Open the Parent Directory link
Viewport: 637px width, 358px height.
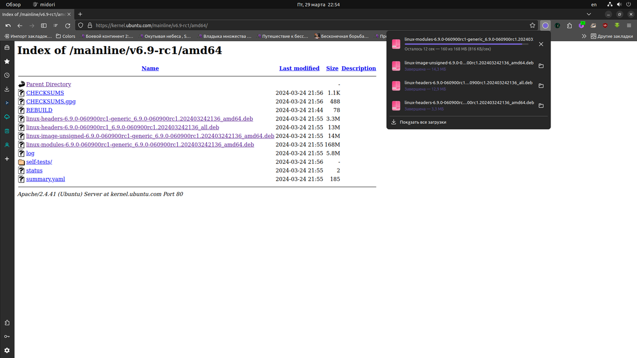tap(48, 84)
